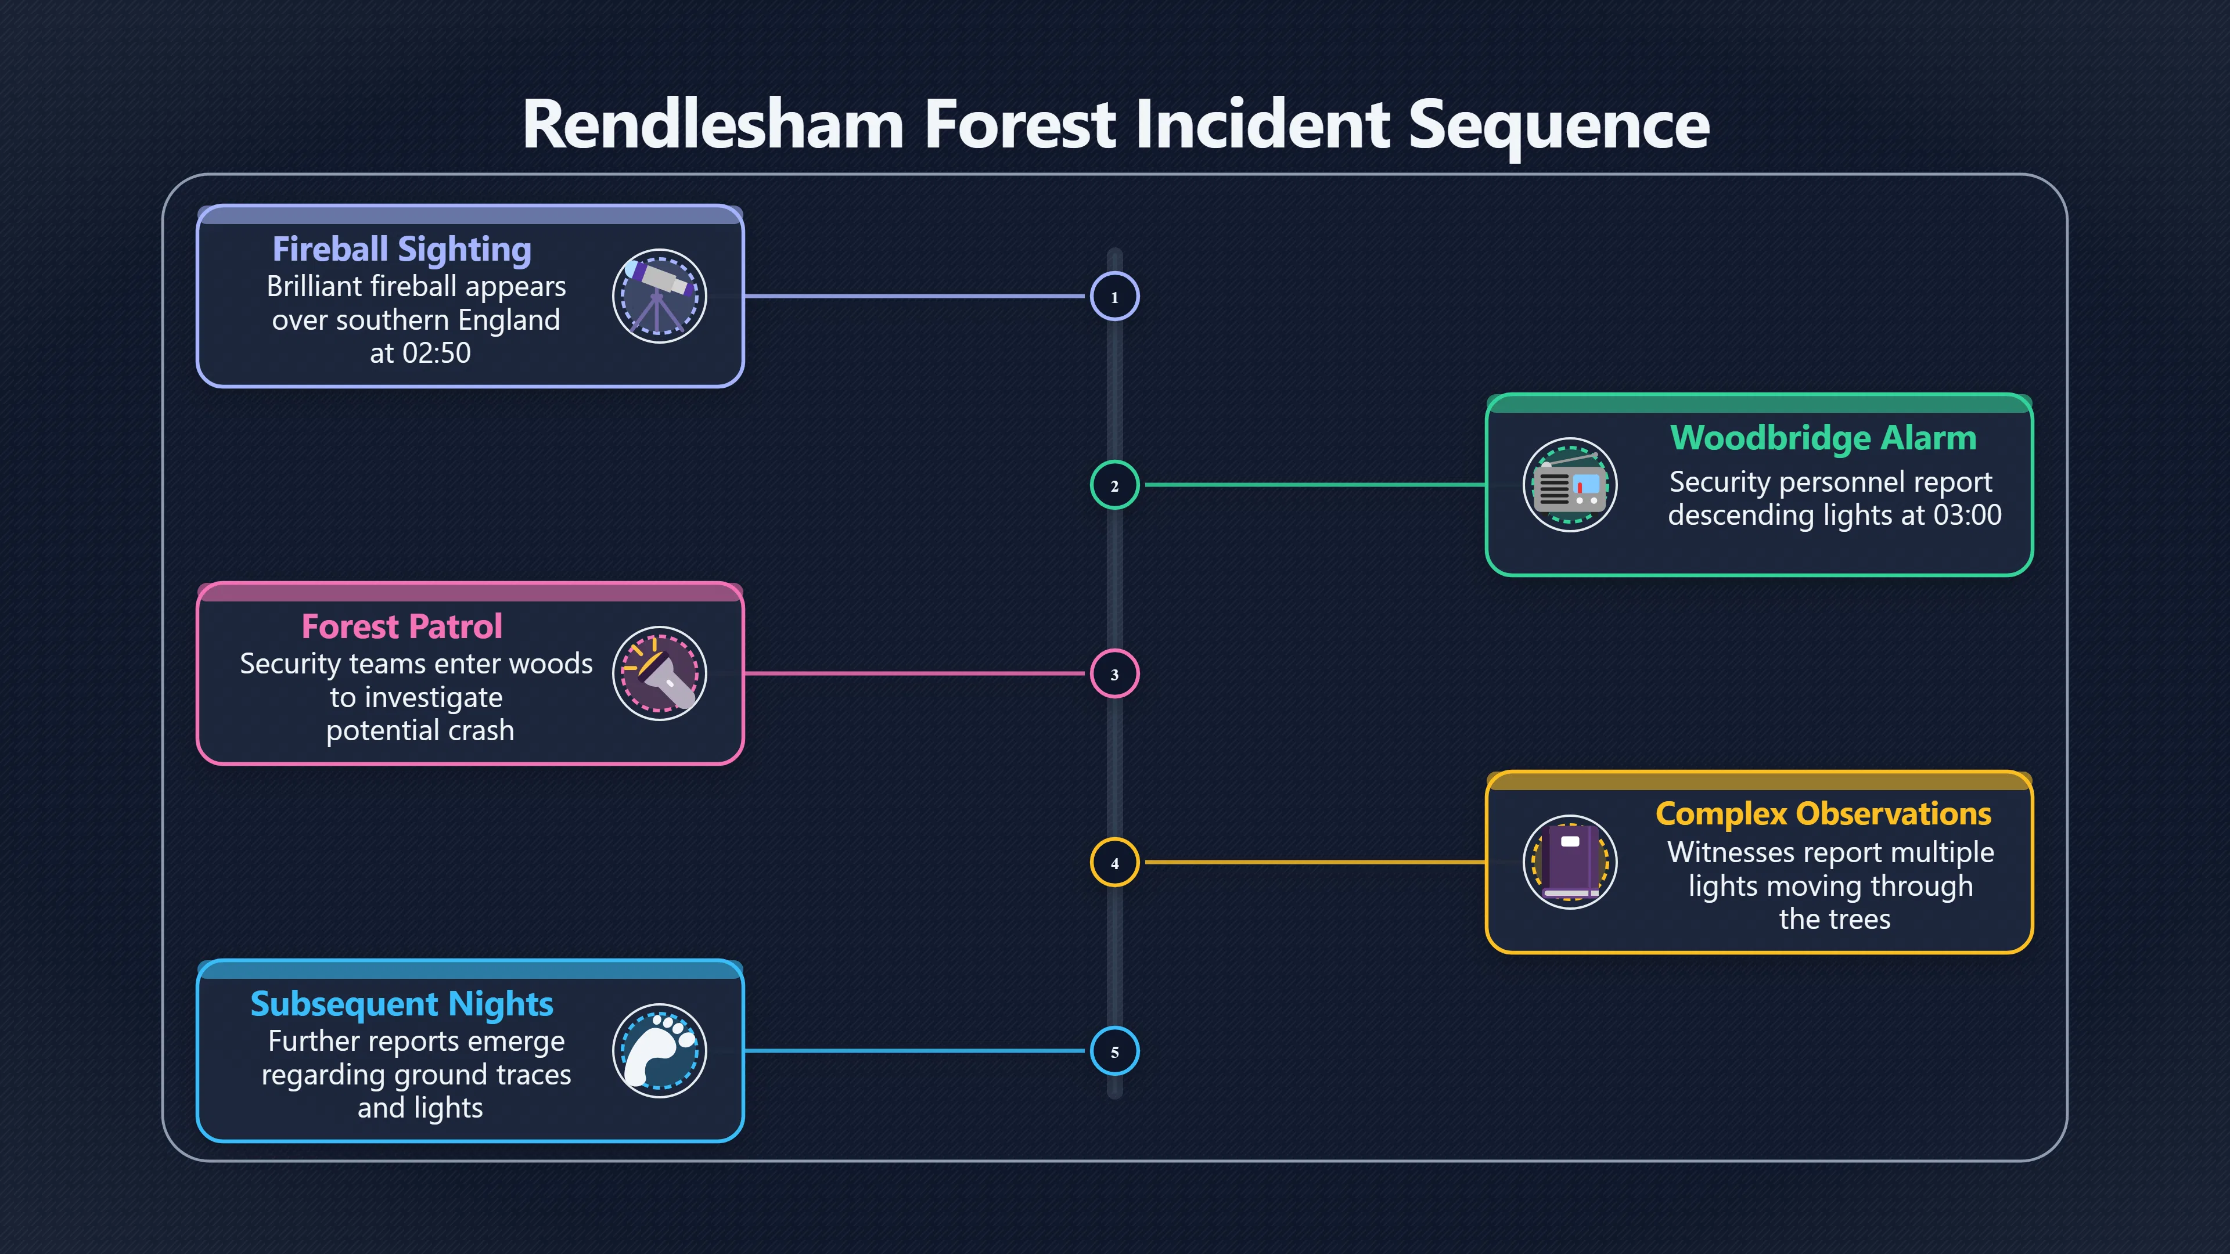Select timeline marker number 3
The width and height of the screenshot is (2230, 1254).
click(1114, 673)
